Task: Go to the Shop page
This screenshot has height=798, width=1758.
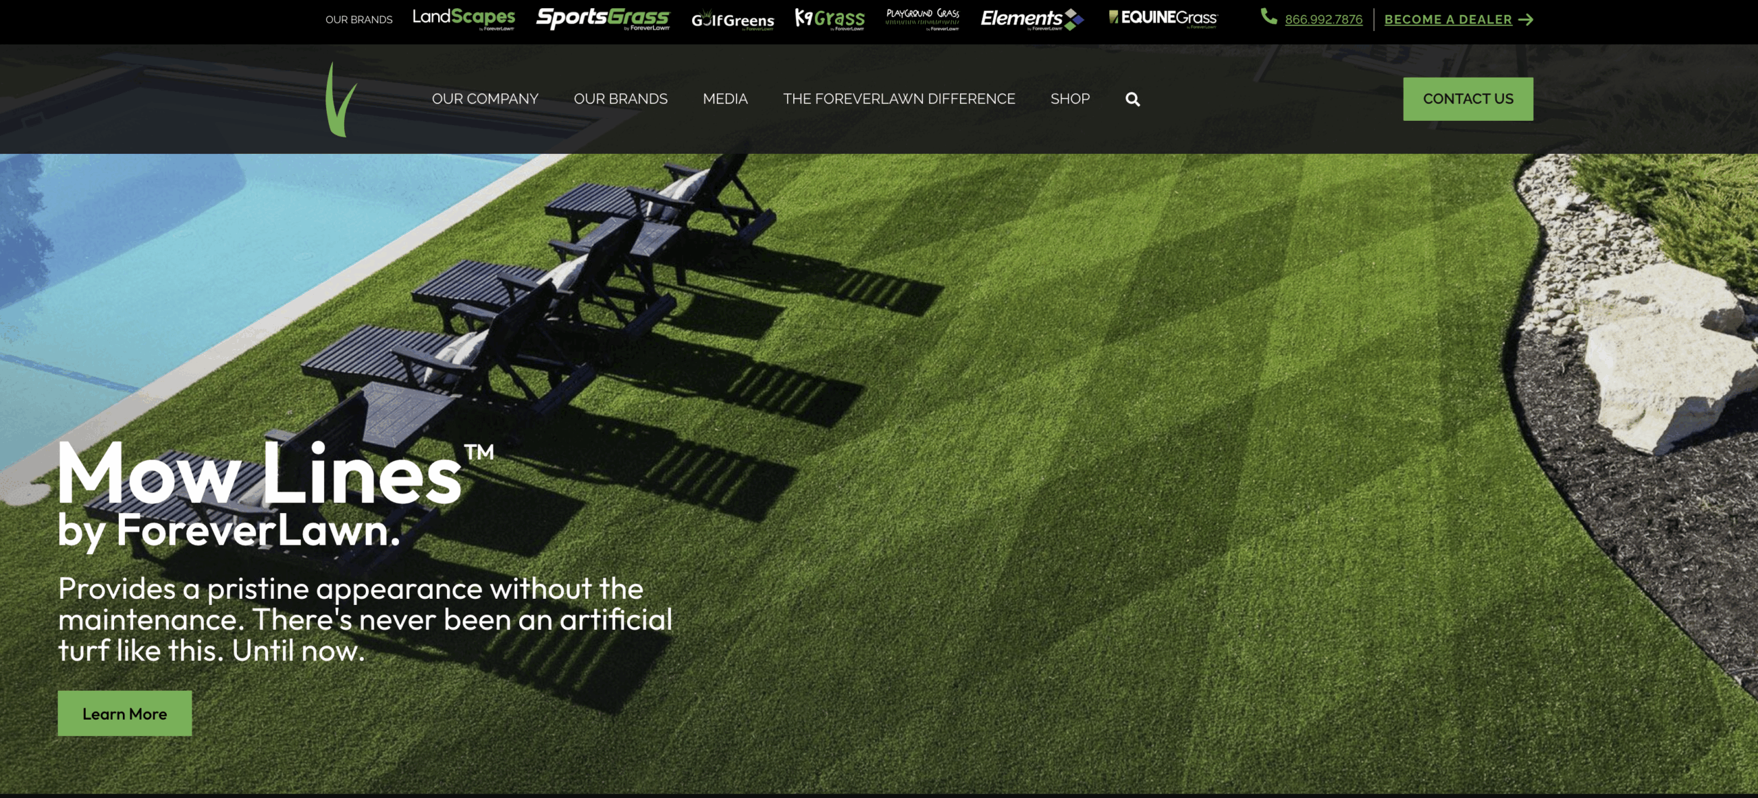Action: [x=1070, y=99]
